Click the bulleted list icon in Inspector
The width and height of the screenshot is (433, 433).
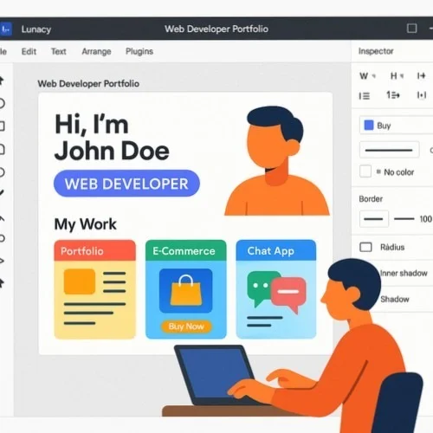pos(365,95)
